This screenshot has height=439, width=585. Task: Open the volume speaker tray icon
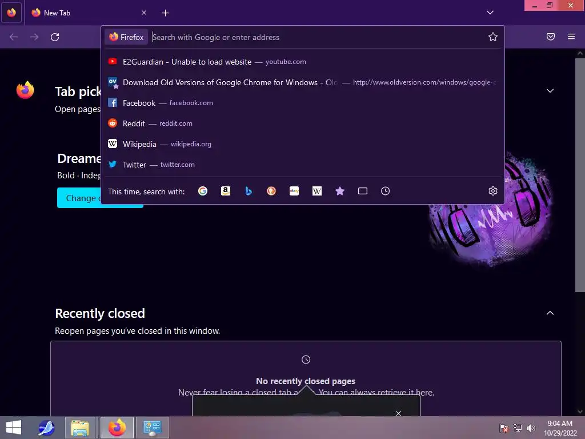531,428
